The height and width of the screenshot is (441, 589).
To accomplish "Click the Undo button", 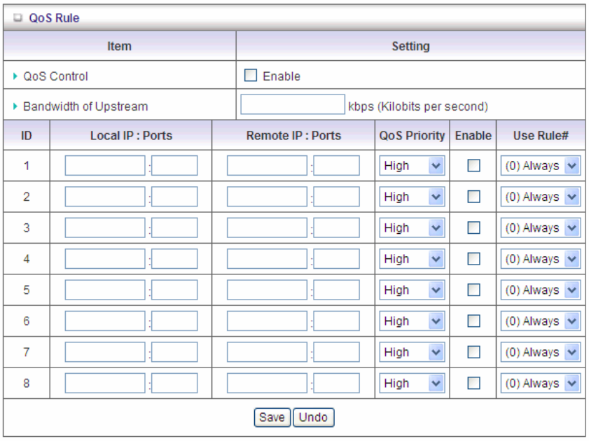I will pyautogui.click(x=313, y=417).
